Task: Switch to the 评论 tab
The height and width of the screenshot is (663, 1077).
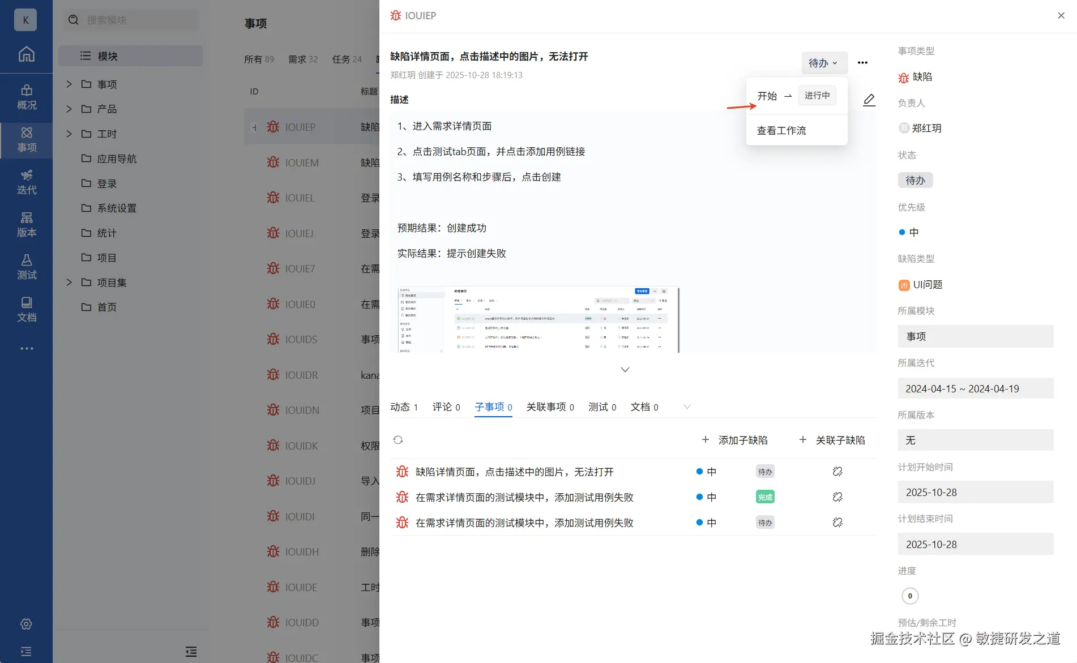Action: [x=446, y=407]
